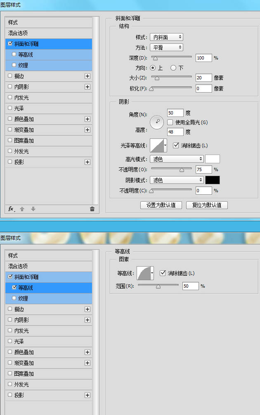Click the 软化 field showing 0

point(204,88)
